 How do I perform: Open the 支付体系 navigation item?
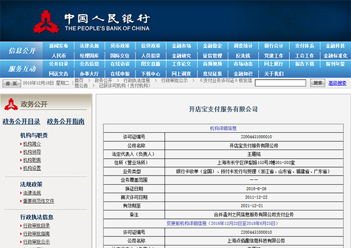pyautogui.click(x=304, y=46)
